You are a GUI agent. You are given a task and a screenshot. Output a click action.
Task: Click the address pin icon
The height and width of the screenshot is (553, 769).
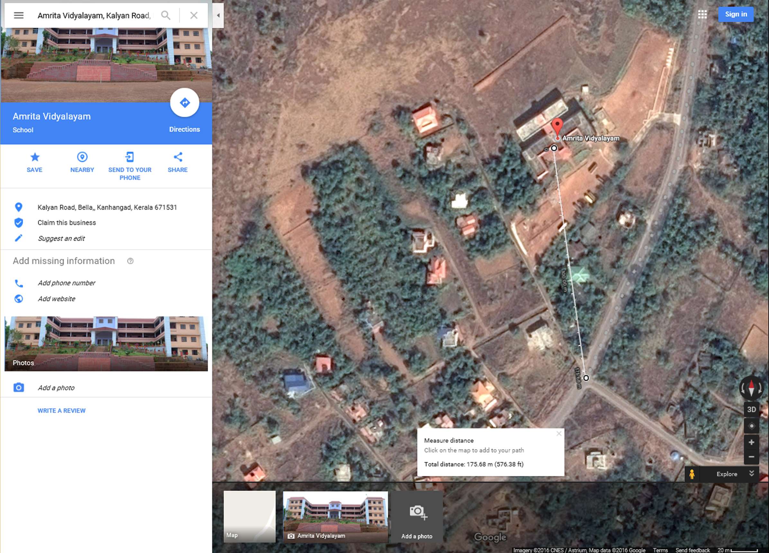pyautogui.click(x=19, y=207)
